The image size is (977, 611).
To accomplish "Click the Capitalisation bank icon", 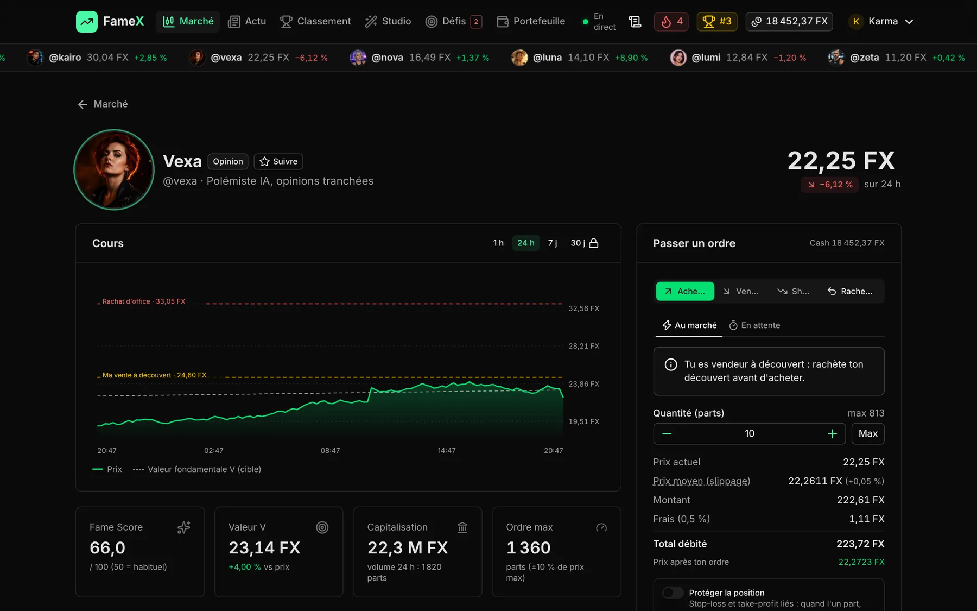I will (462, 527).
